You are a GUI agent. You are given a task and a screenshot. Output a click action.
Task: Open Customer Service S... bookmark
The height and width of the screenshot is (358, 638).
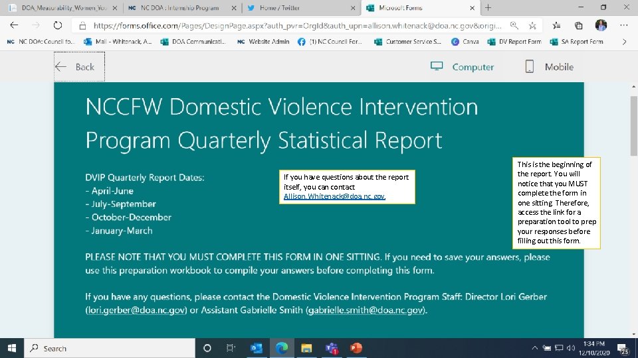[x=407, y=41]
